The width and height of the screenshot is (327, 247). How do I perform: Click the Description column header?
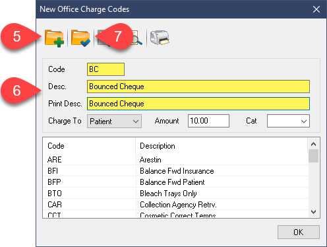click(222, 146)
